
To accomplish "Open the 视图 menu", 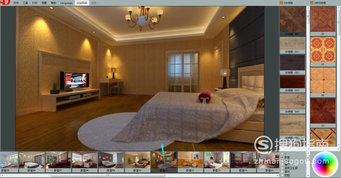I will (x=44, y=3).
